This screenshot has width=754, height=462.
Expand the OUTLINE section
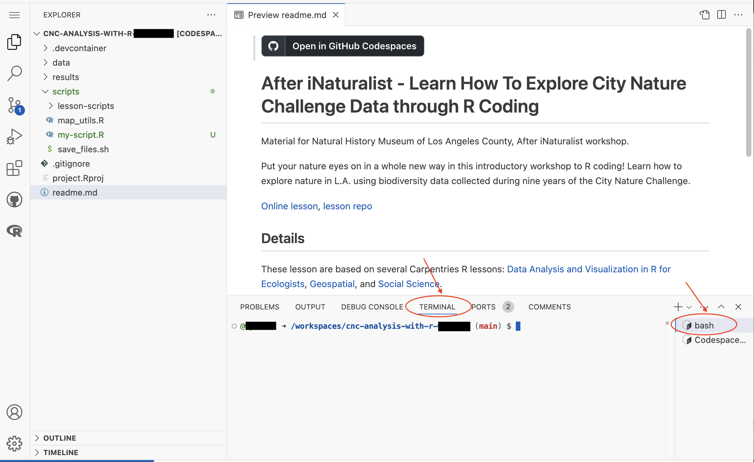[x=128, y=438]
